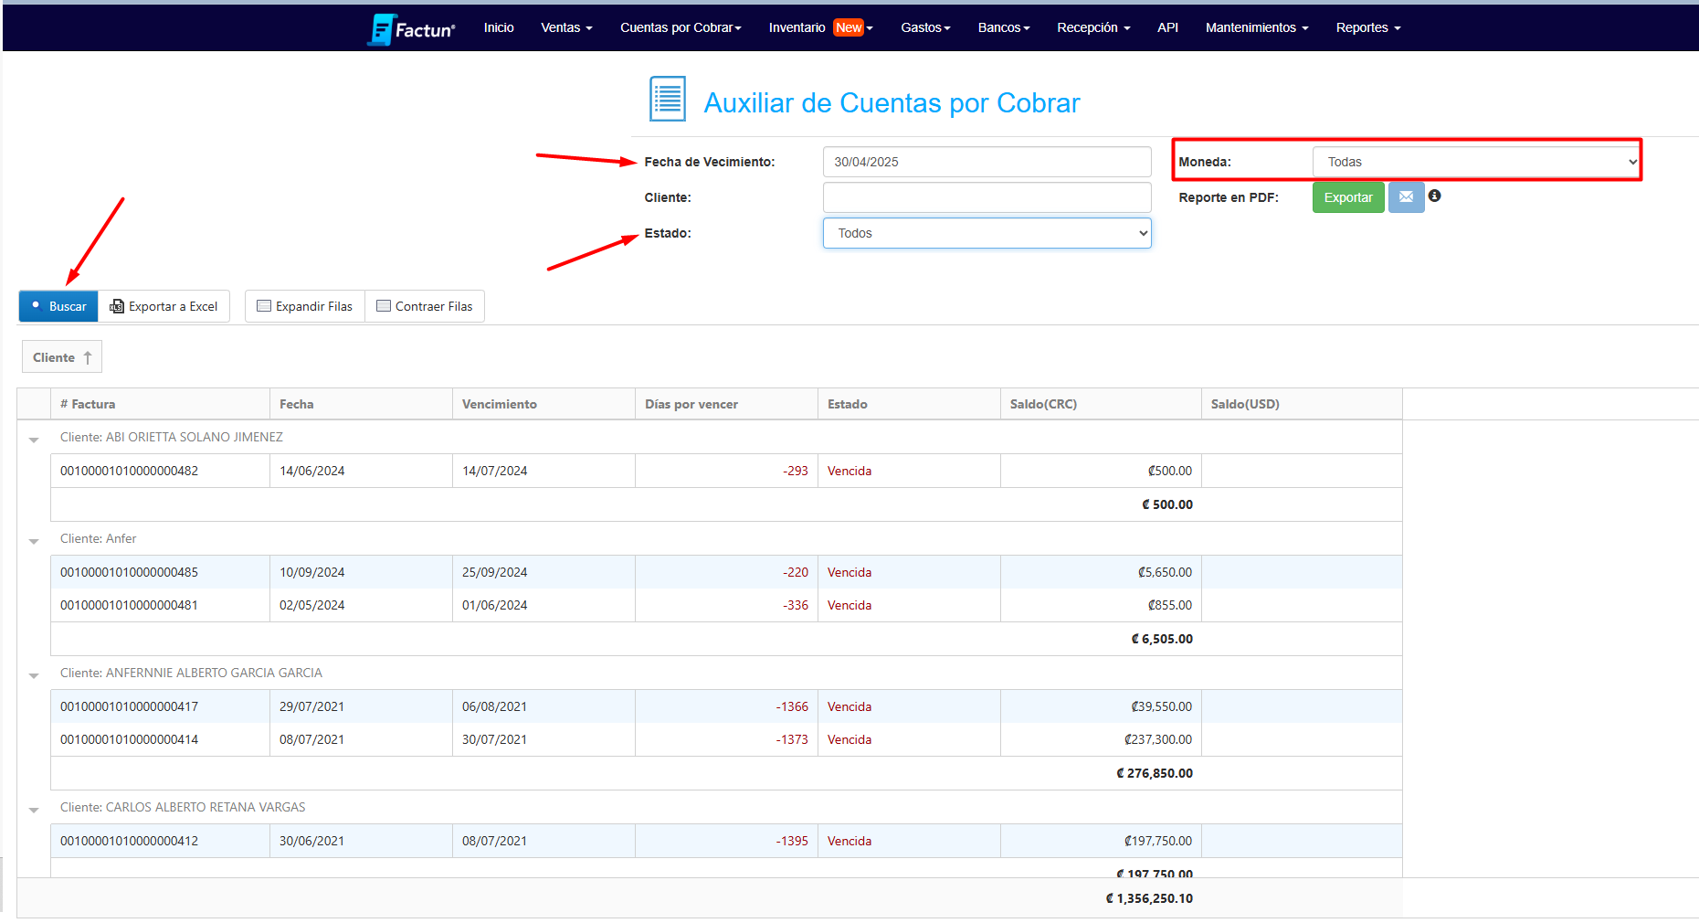Sort by Días por vencer column header
The width and height of the screenshot is (1699, 923).
pyautogui.click(x=726, y=404)
